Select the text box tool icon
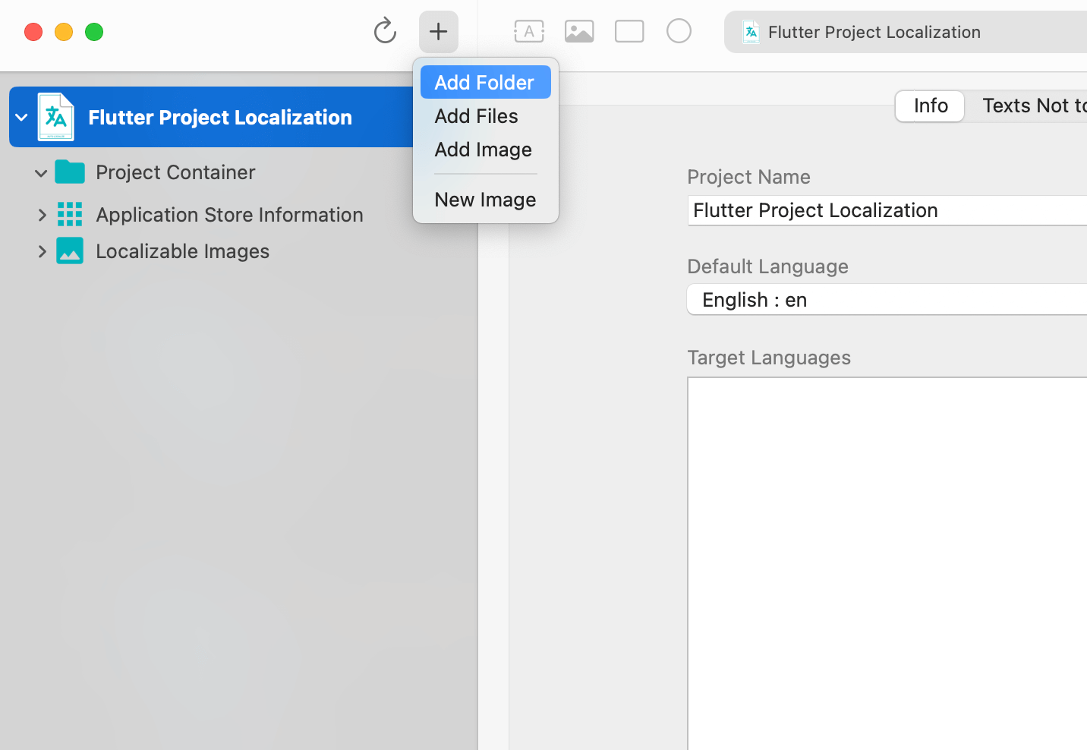This screenshot has height=750, width=1087. tap(529, 32)
